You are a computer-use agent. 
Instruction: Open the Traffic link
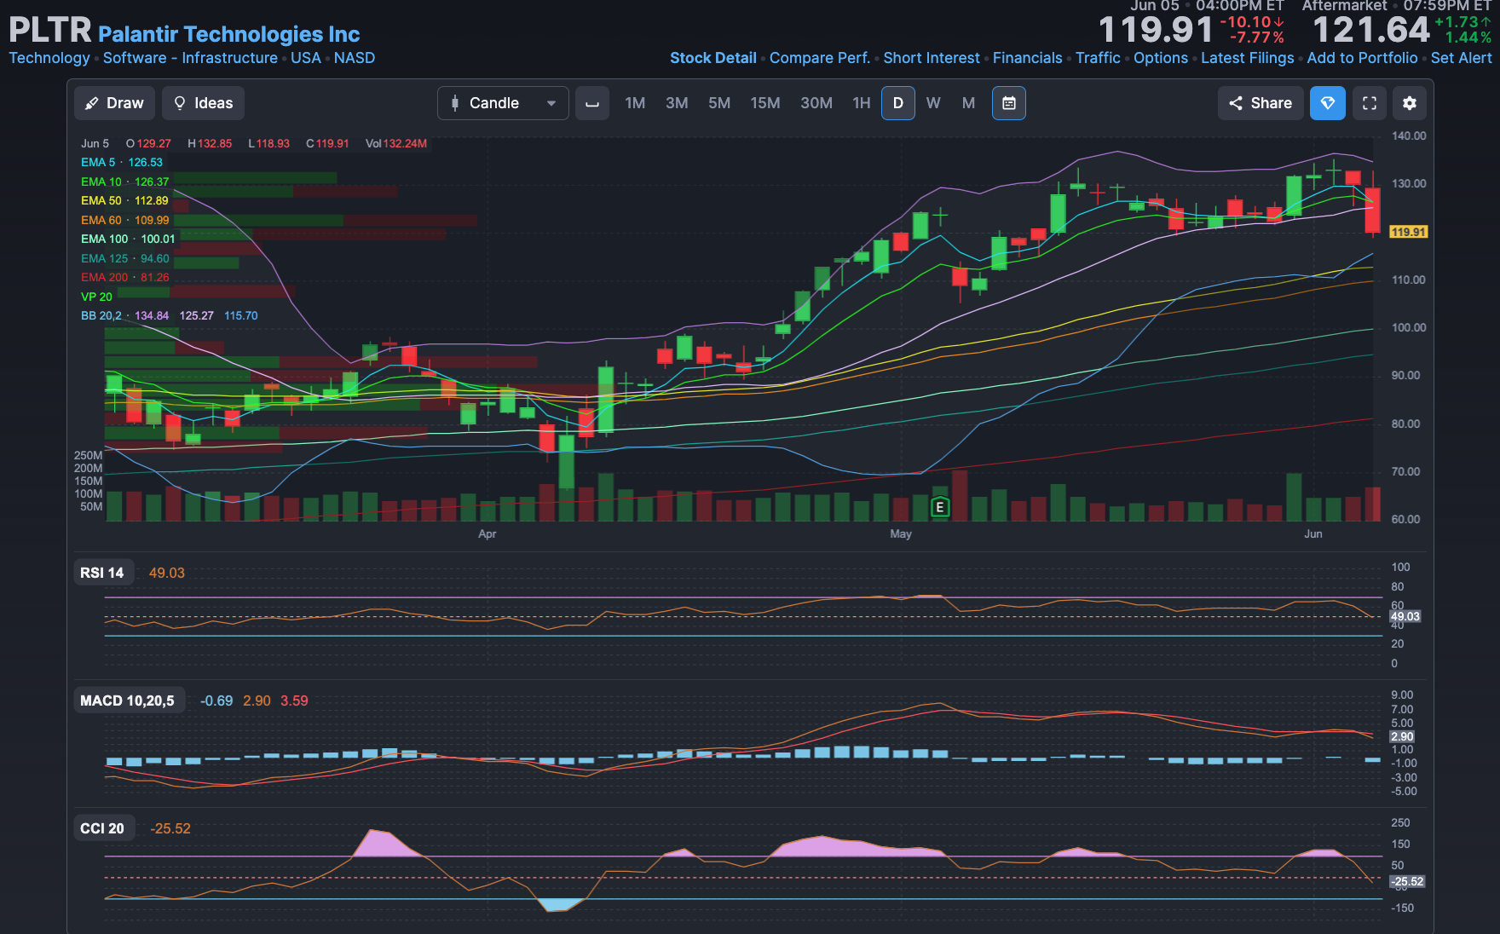1098,58
